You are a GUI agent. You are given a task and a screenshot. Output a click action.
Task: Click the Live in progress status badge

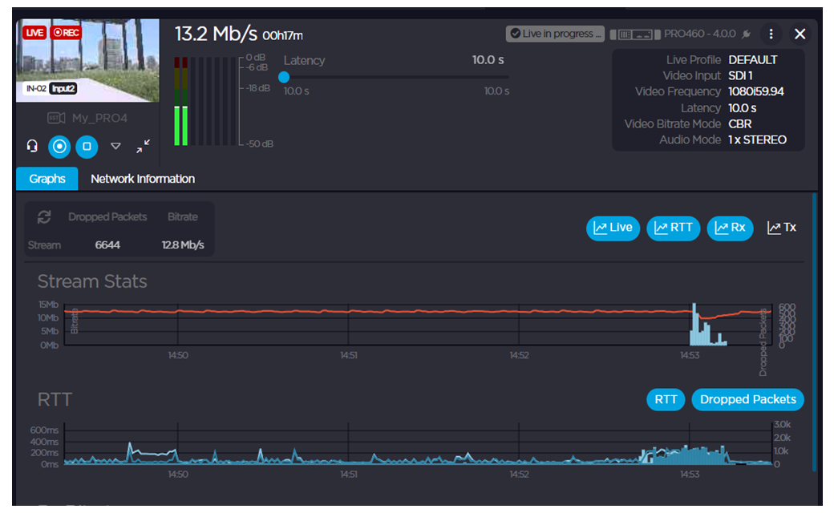[555, 34]
